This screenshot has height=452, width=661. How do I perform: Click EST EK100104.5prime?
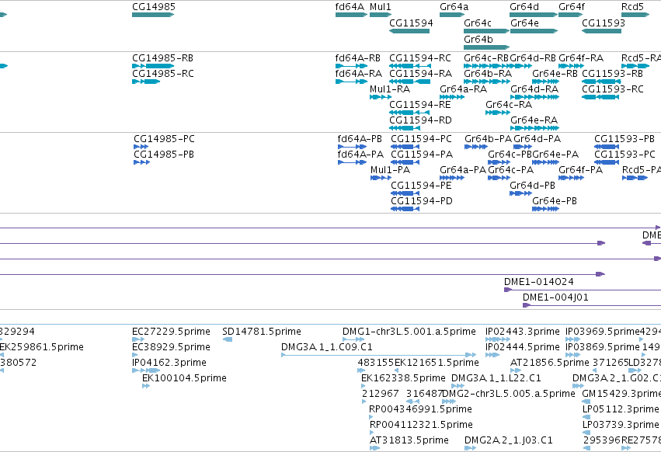[x=146, y=386]
